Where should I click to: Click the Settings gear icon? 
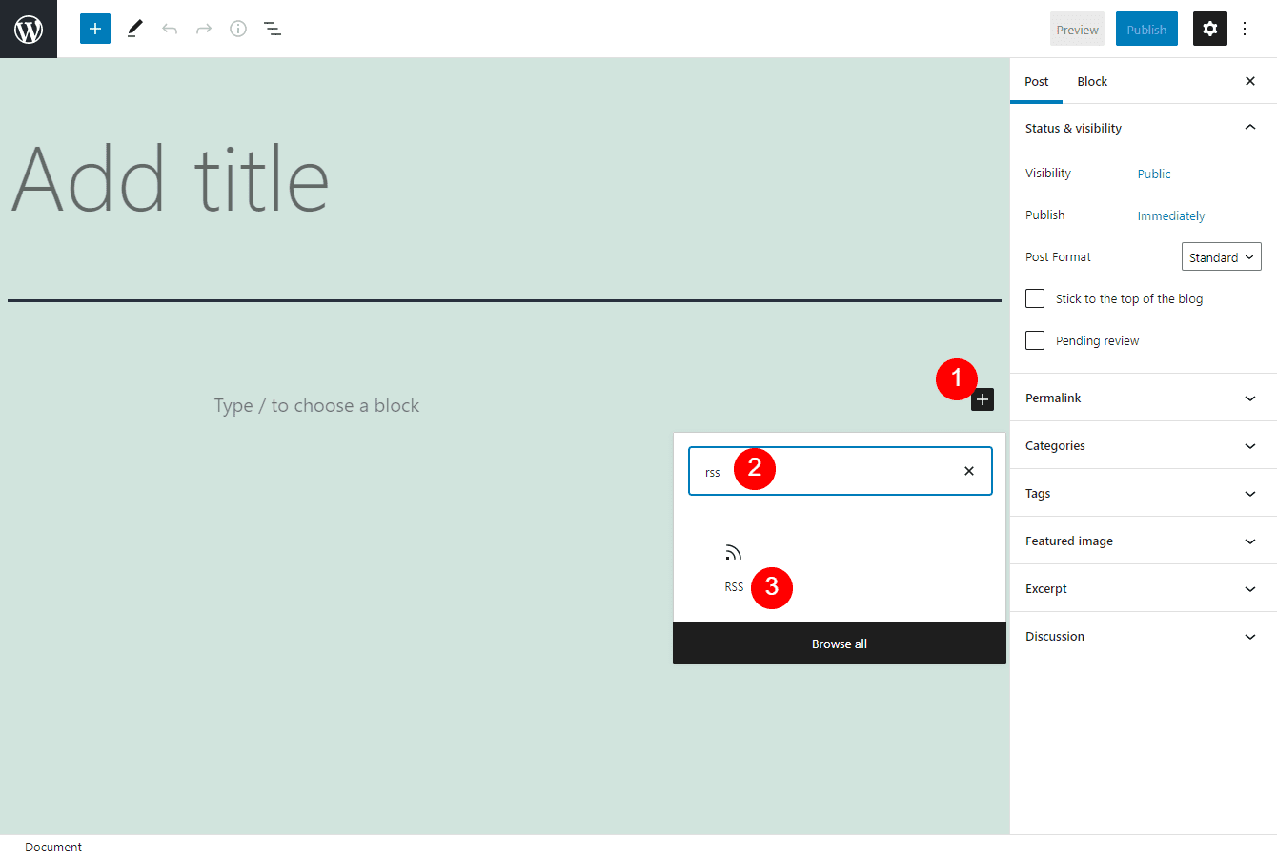click(1209, 29)
